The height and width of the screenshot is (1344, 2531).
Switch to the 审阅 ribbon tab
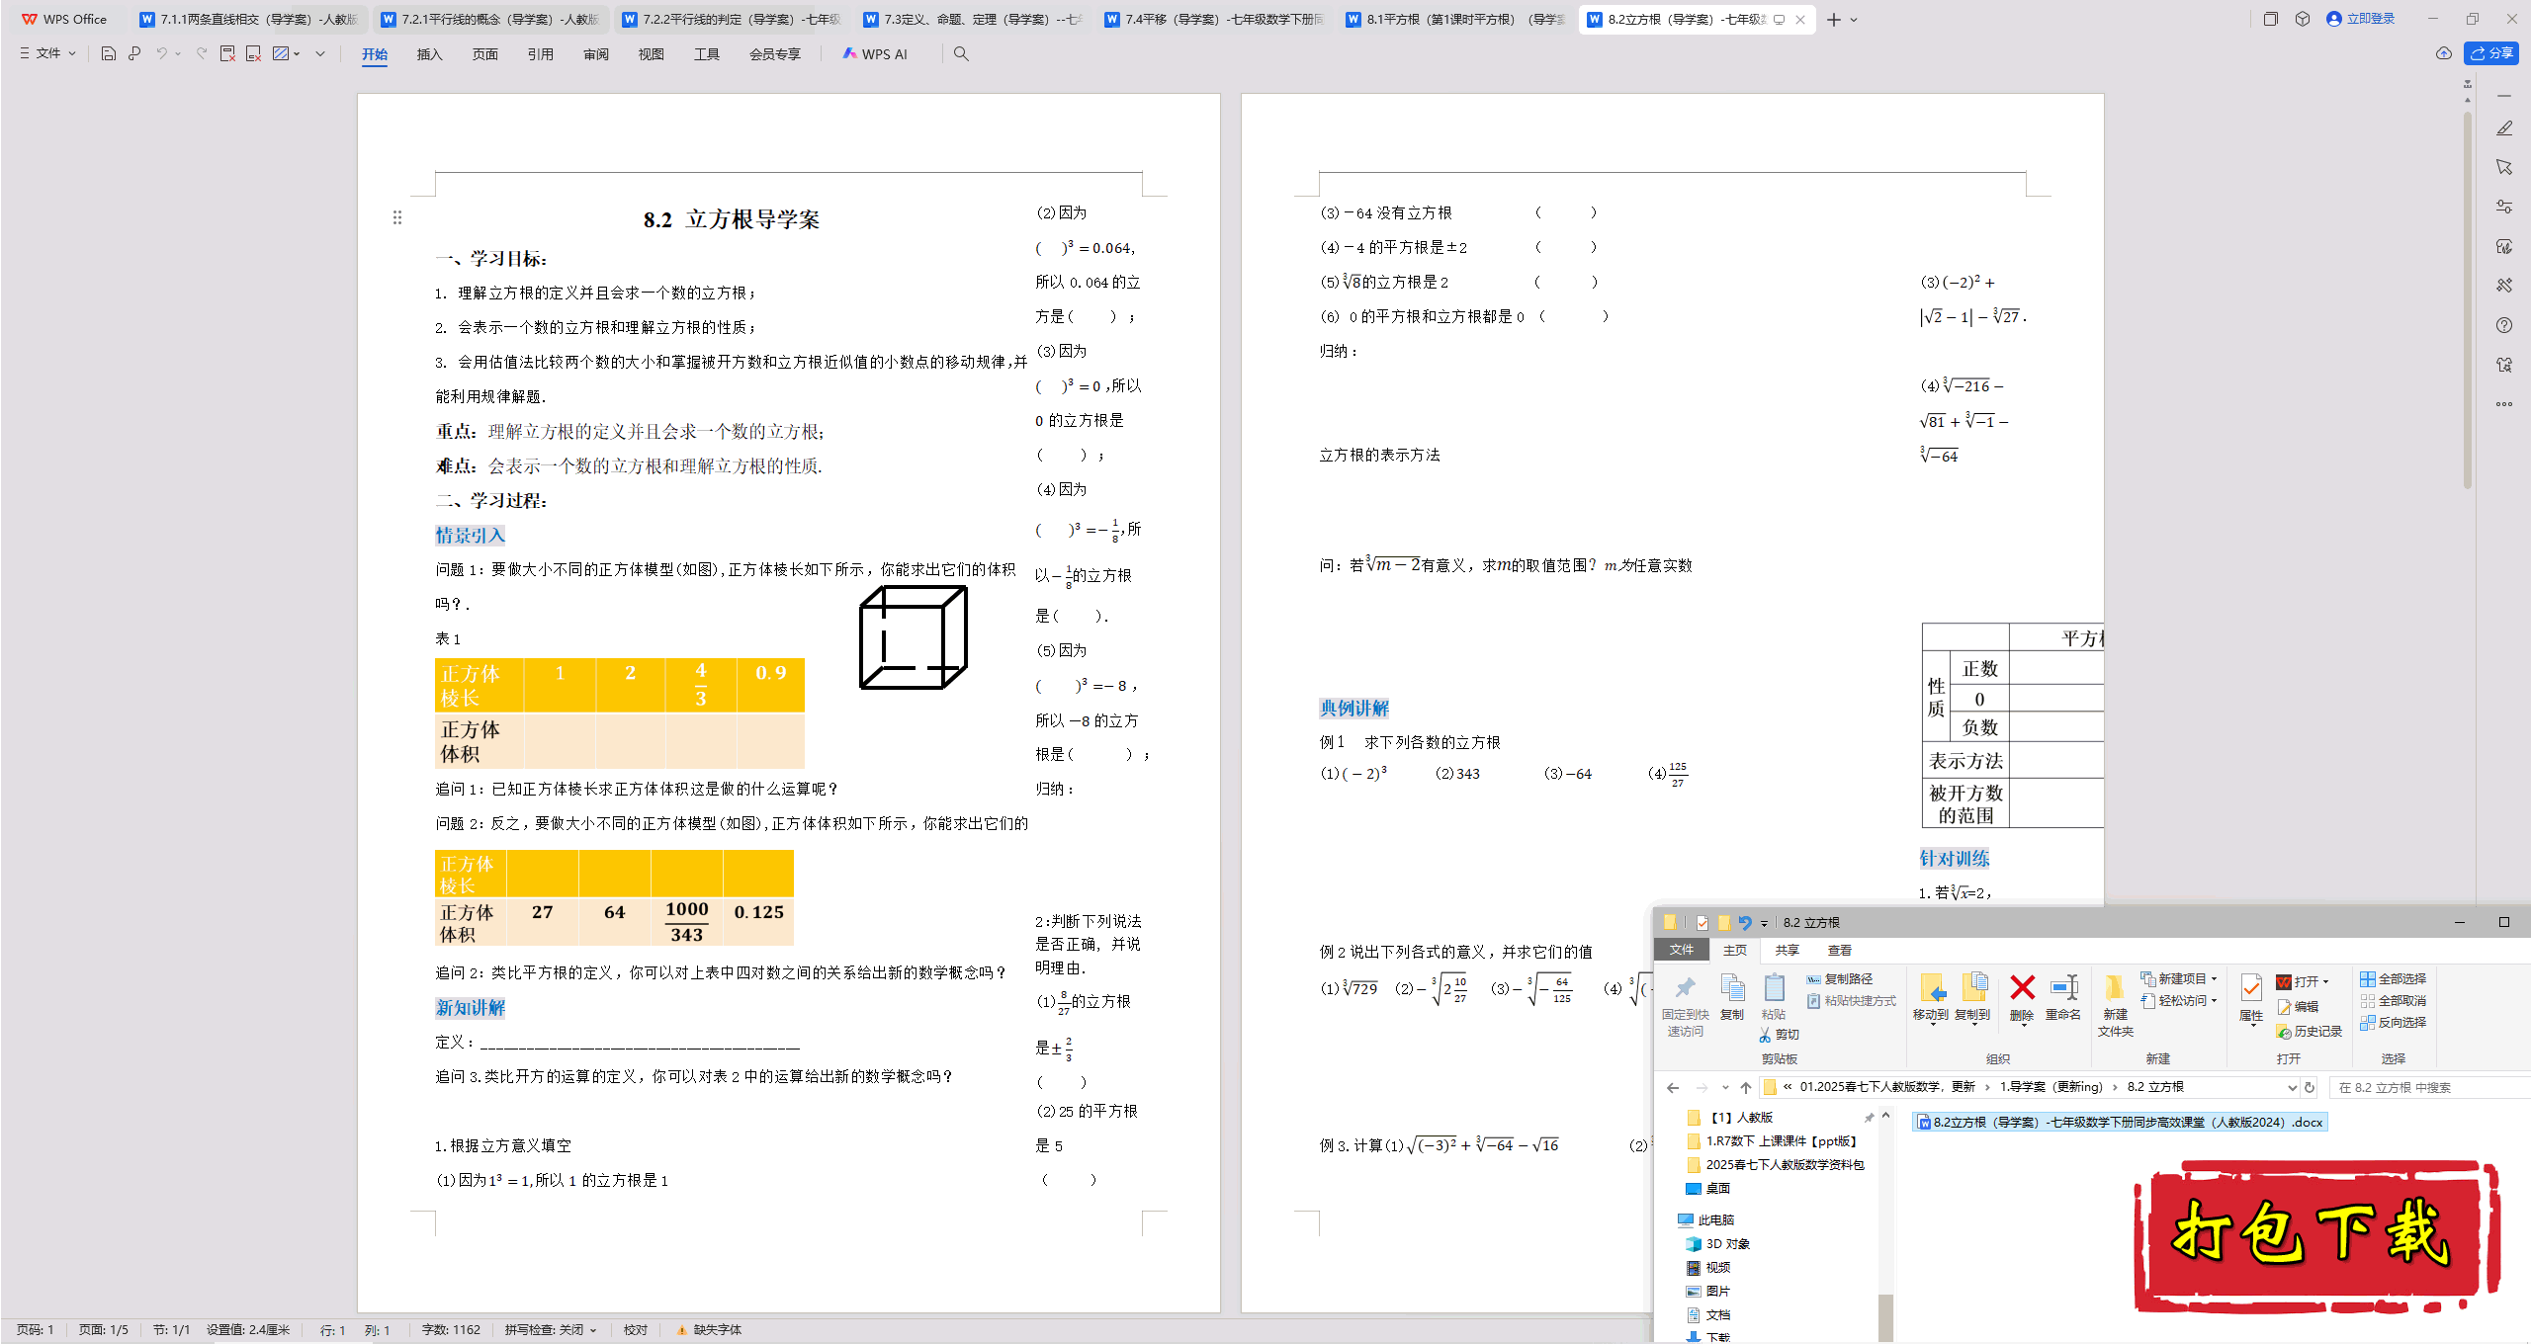tap(595, 54)
